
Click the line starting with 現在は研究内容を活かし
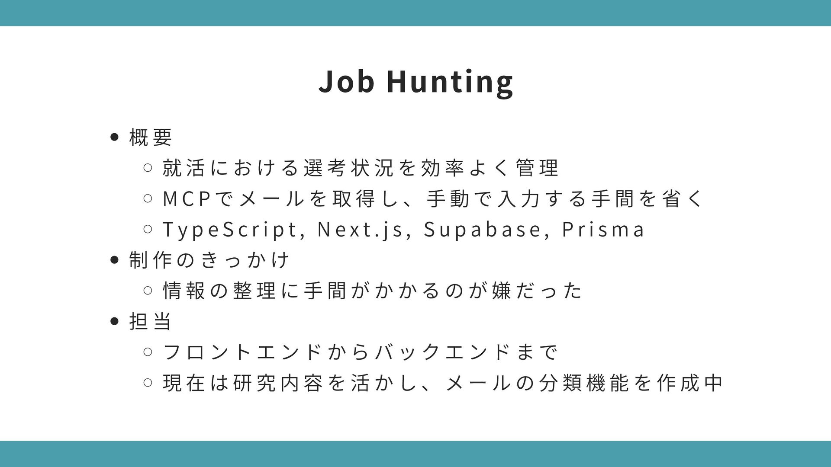442,383
